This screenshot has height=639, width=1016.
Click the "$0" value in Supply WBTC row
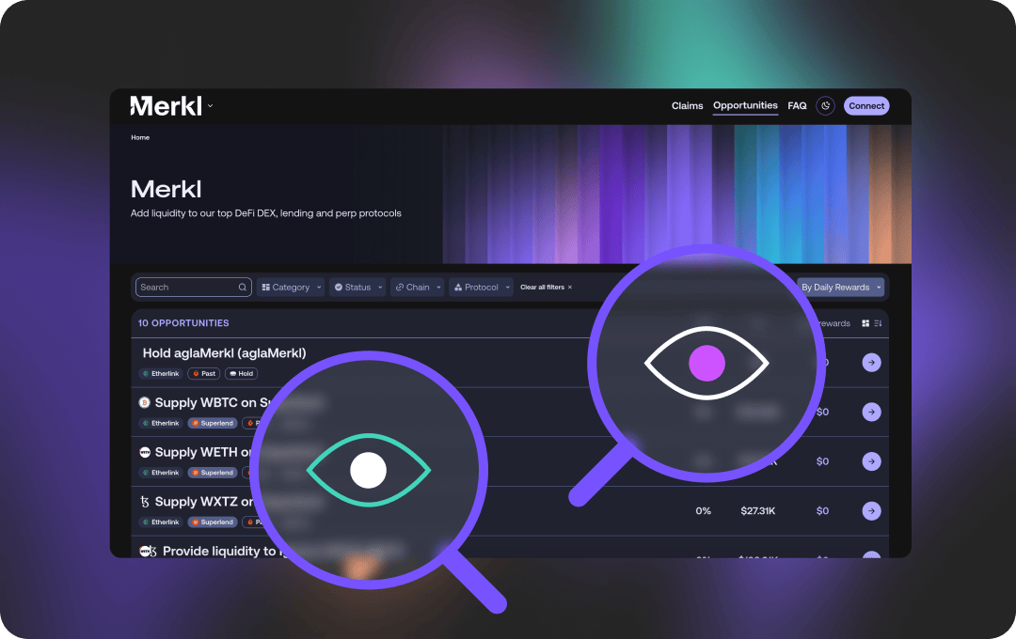click(822, 412)
